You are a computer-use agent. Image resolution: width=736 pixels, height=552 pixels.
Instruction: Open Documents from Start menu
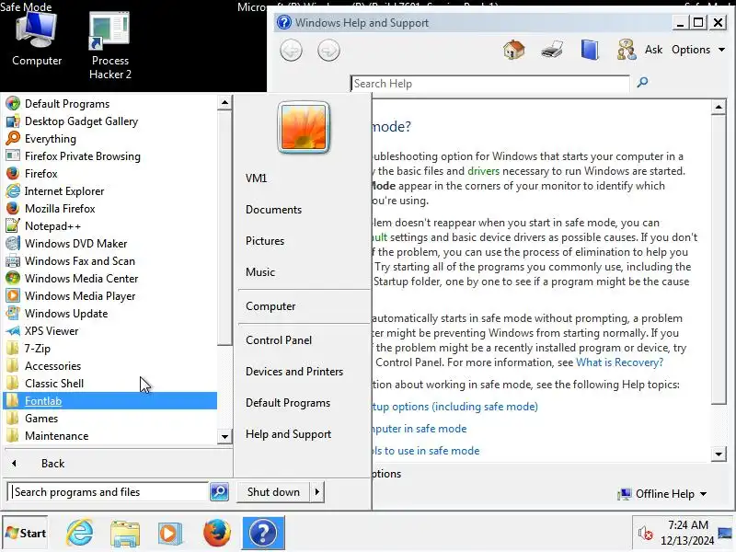[x=304, y=210]
